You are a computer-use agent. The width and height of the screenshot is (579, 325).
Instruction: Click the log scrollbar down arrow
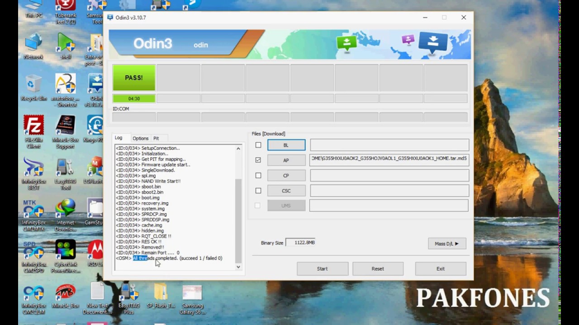click(x=238, y=267)
